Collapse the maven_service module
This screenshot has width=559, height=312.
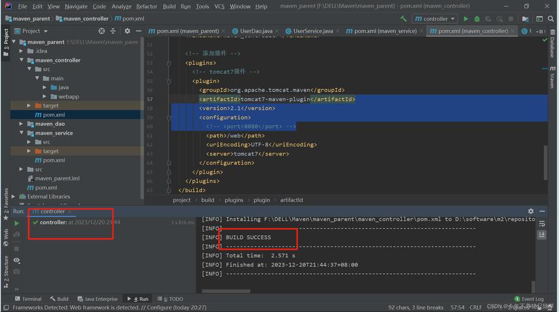(x=21, y=133)
